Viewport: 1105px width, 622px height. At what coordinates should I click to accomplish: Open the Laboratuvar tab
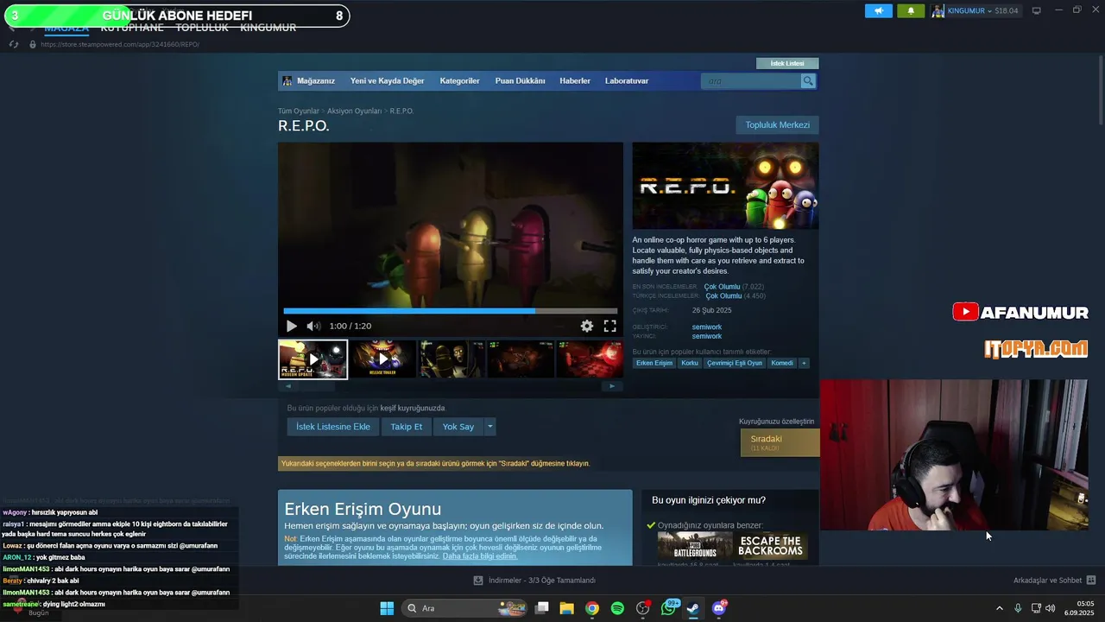tap(627, 80)
